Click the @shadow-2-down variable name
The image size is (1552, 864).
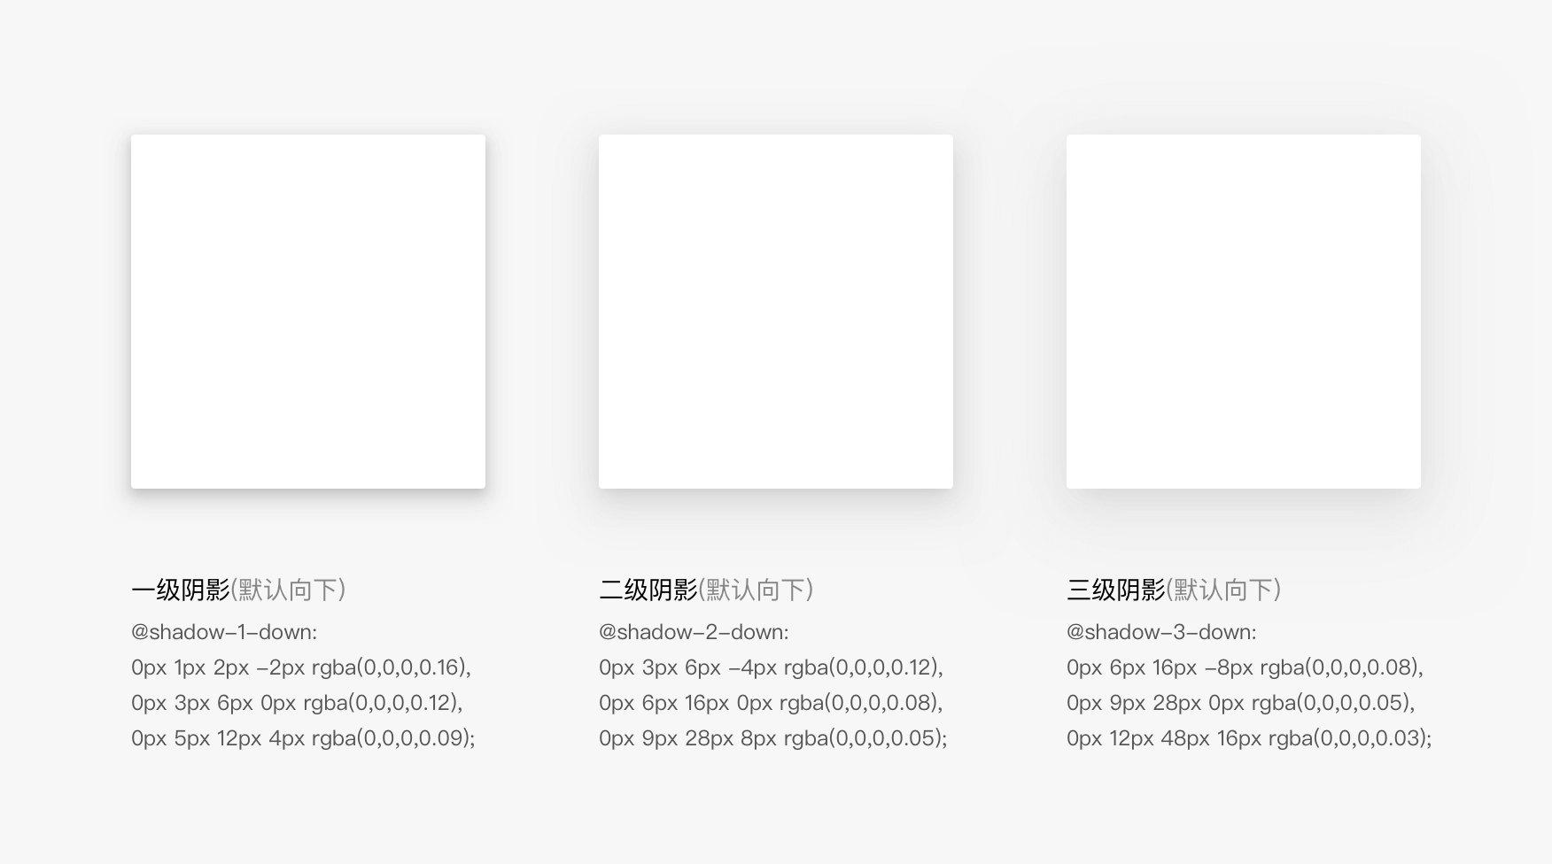coord(694,632)
